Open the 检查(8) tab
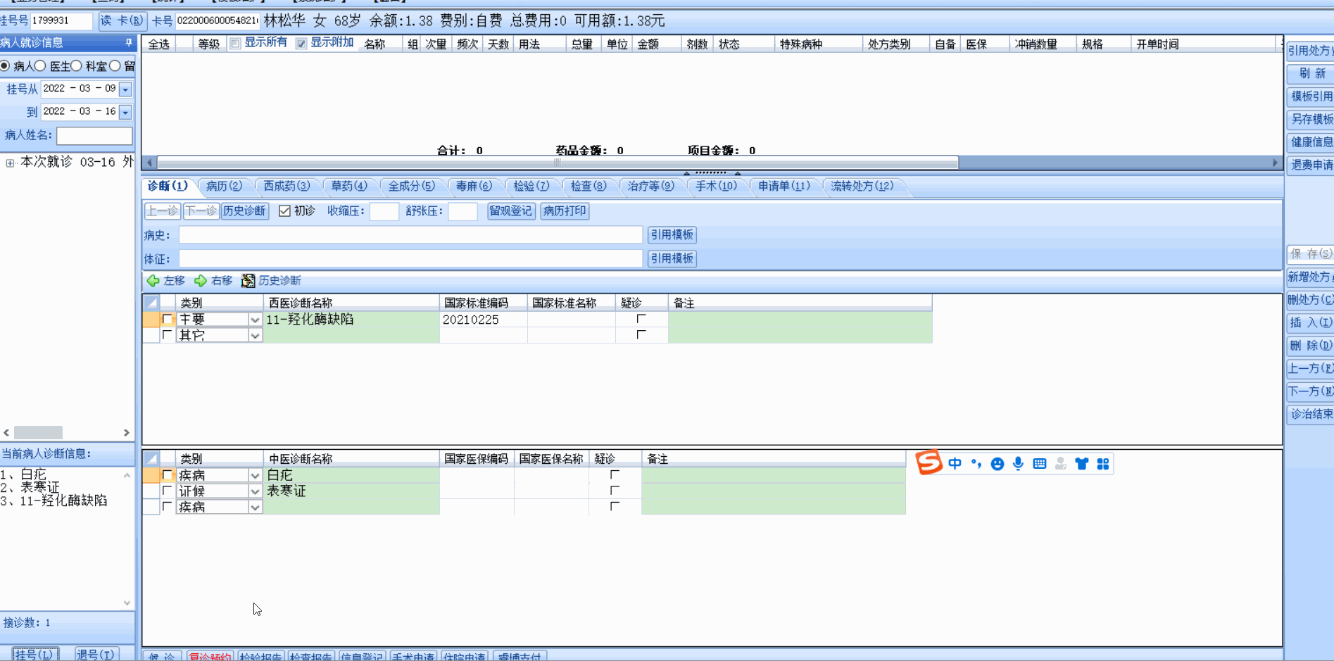This screenshot has width=1334, height=661. point(589,186)
